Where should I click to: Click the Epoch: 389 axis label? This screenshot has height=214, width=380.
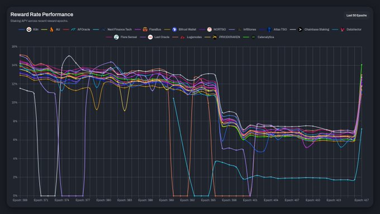pyautogui.click(x=167, y=200)
